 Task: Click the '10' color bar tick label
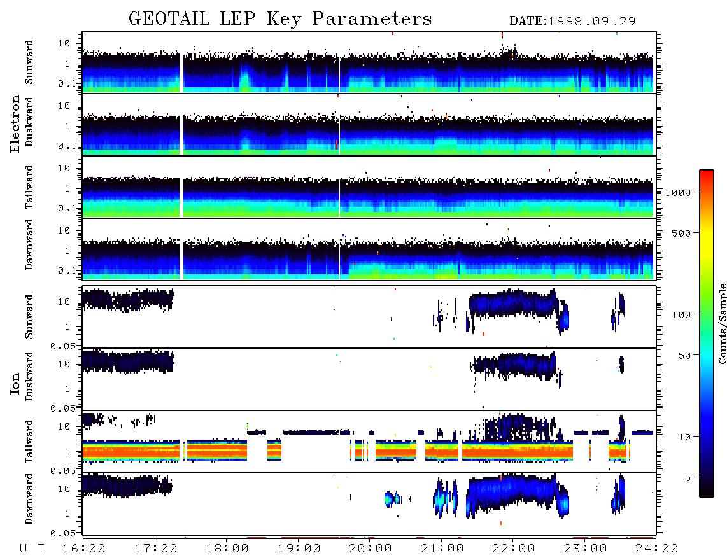[x=684, y=437]
